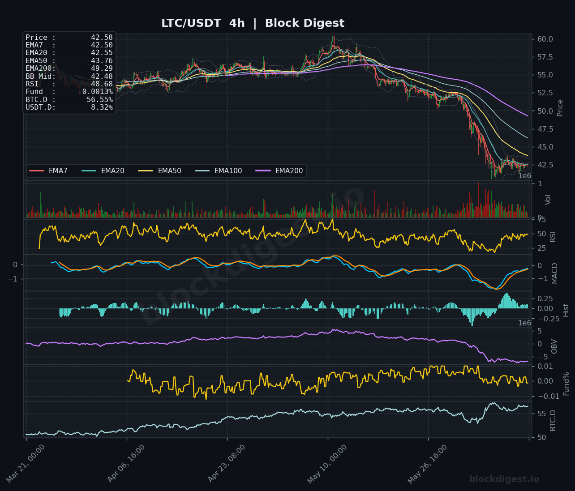Click the 52.5 price axis tick
Image resolution: width=575 pixels, height=491 pixels.
(x=545, y=93)
